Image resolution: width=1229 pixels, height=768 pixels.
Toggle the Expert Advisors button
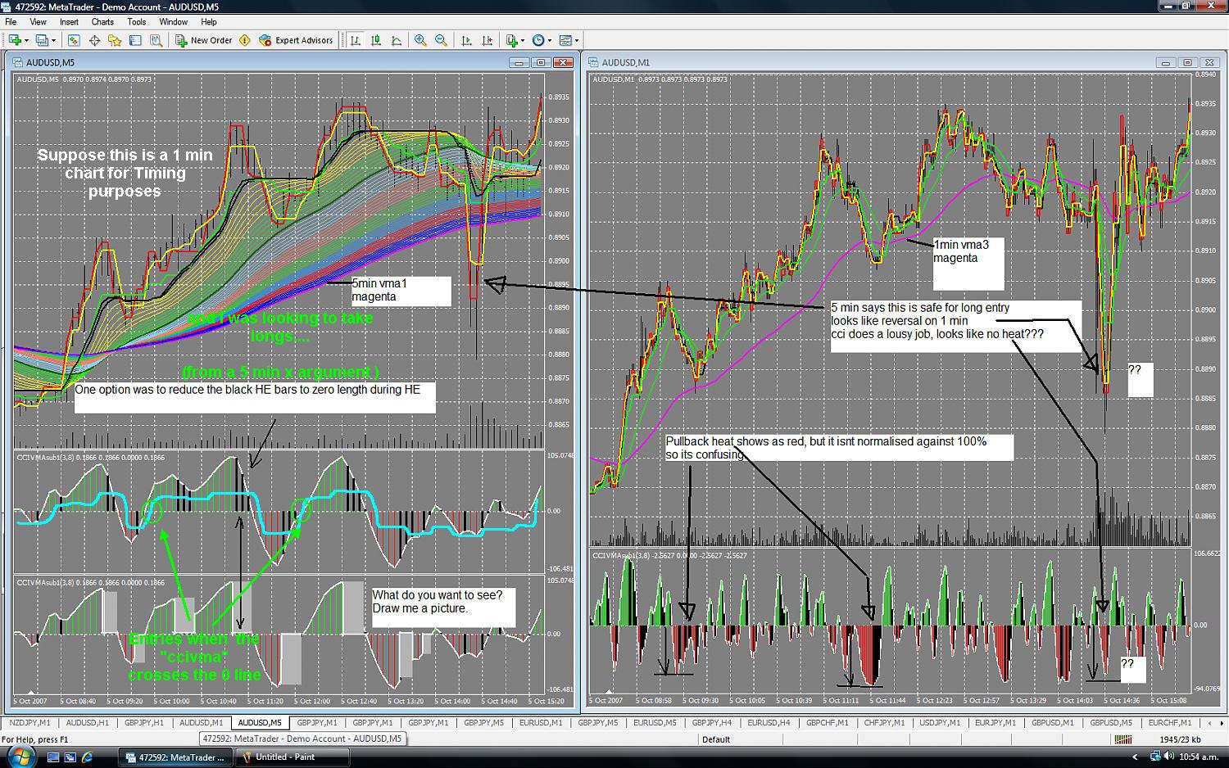pyautogui.click(x=296, y=40)
